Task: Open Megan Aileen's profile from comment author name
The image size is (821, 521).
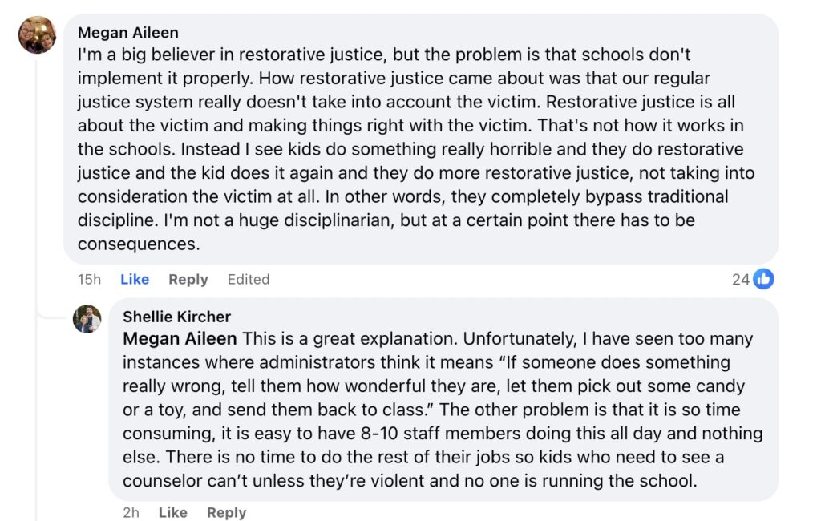Action: 128,33
